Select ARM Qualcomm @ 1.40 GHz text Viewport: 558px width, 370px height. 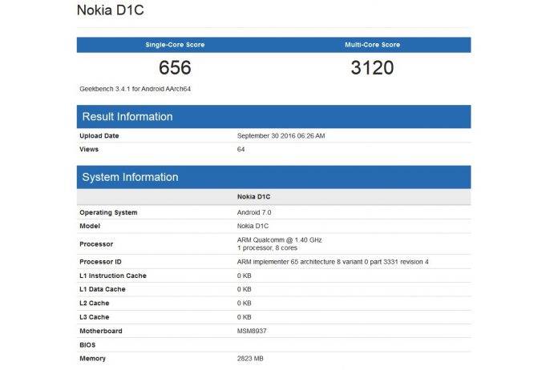click(280, 240)
